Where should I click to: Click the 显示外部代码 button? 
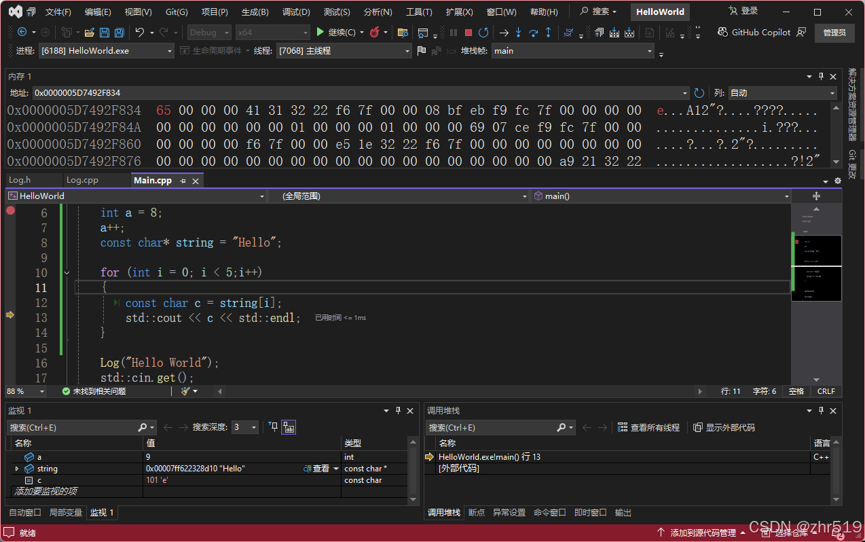point(724,427)
